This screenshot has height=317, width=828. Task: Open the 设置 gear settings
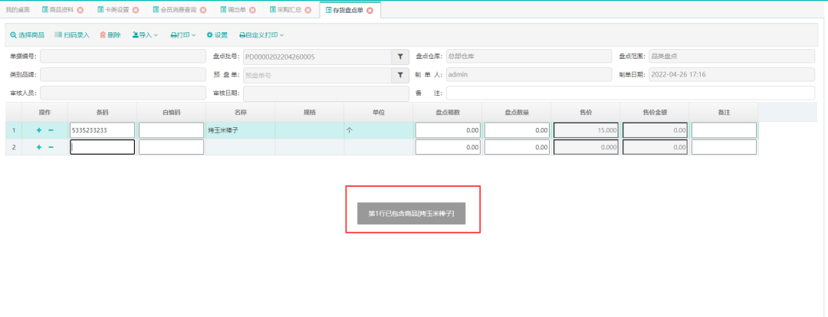[217, 35]
